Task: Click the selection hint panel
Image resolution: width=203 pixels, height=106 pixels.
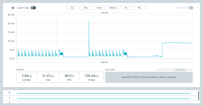Action: click(149, 77)
